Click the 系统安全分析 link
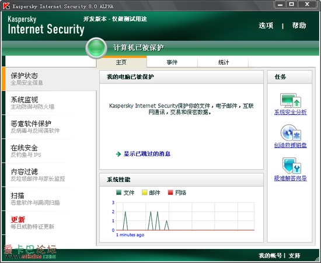Viewport: 321px width, 263px height. (290, 112)
